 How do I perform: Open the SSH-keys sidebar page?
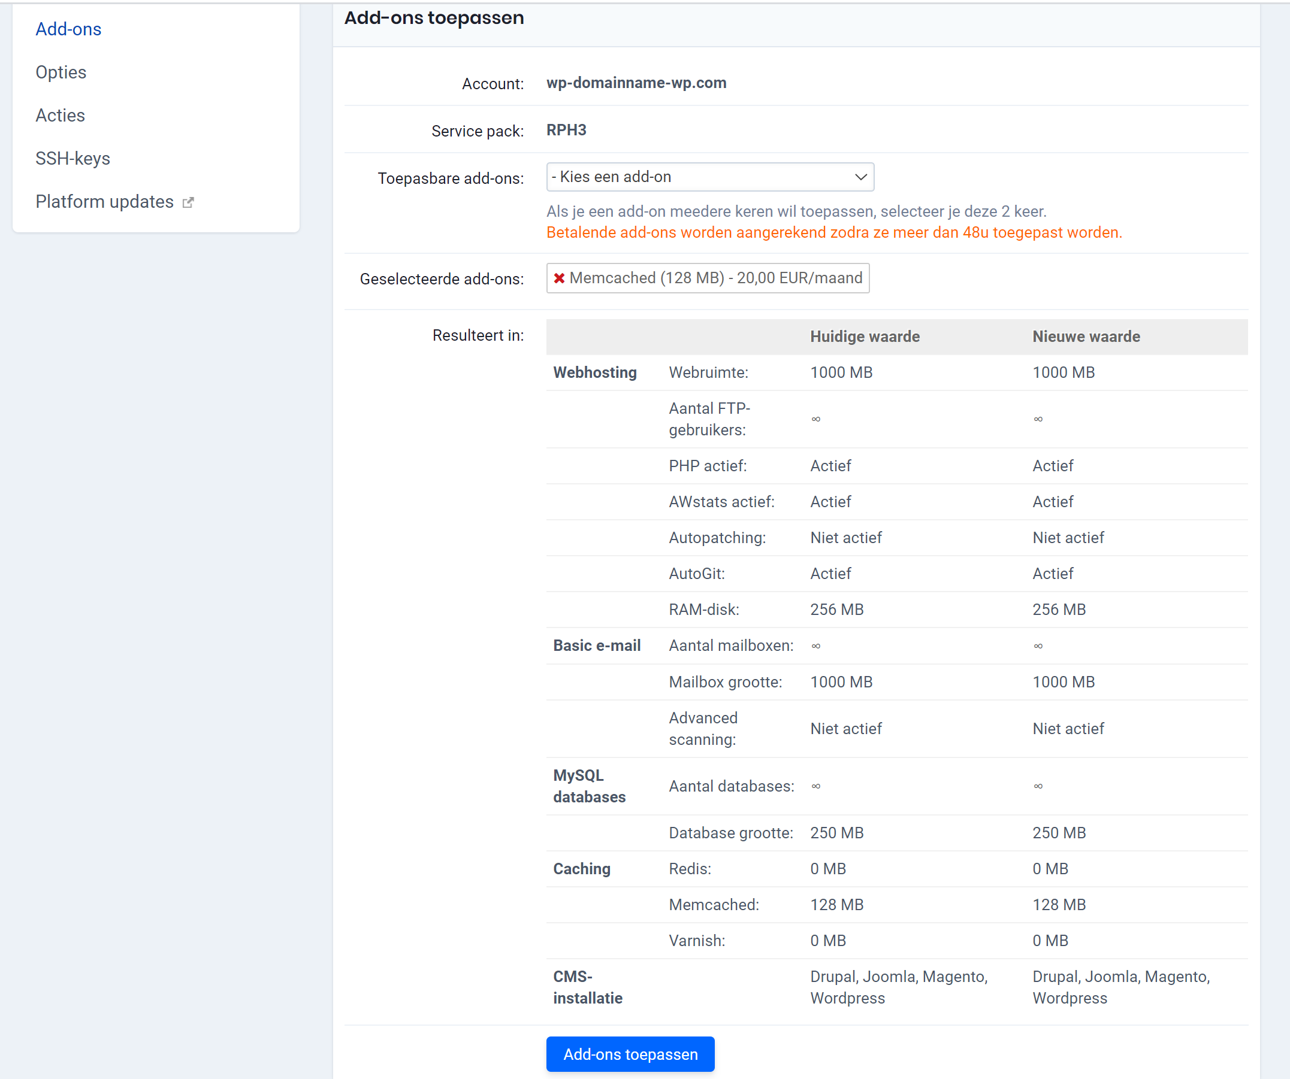[x=72, y=158]
